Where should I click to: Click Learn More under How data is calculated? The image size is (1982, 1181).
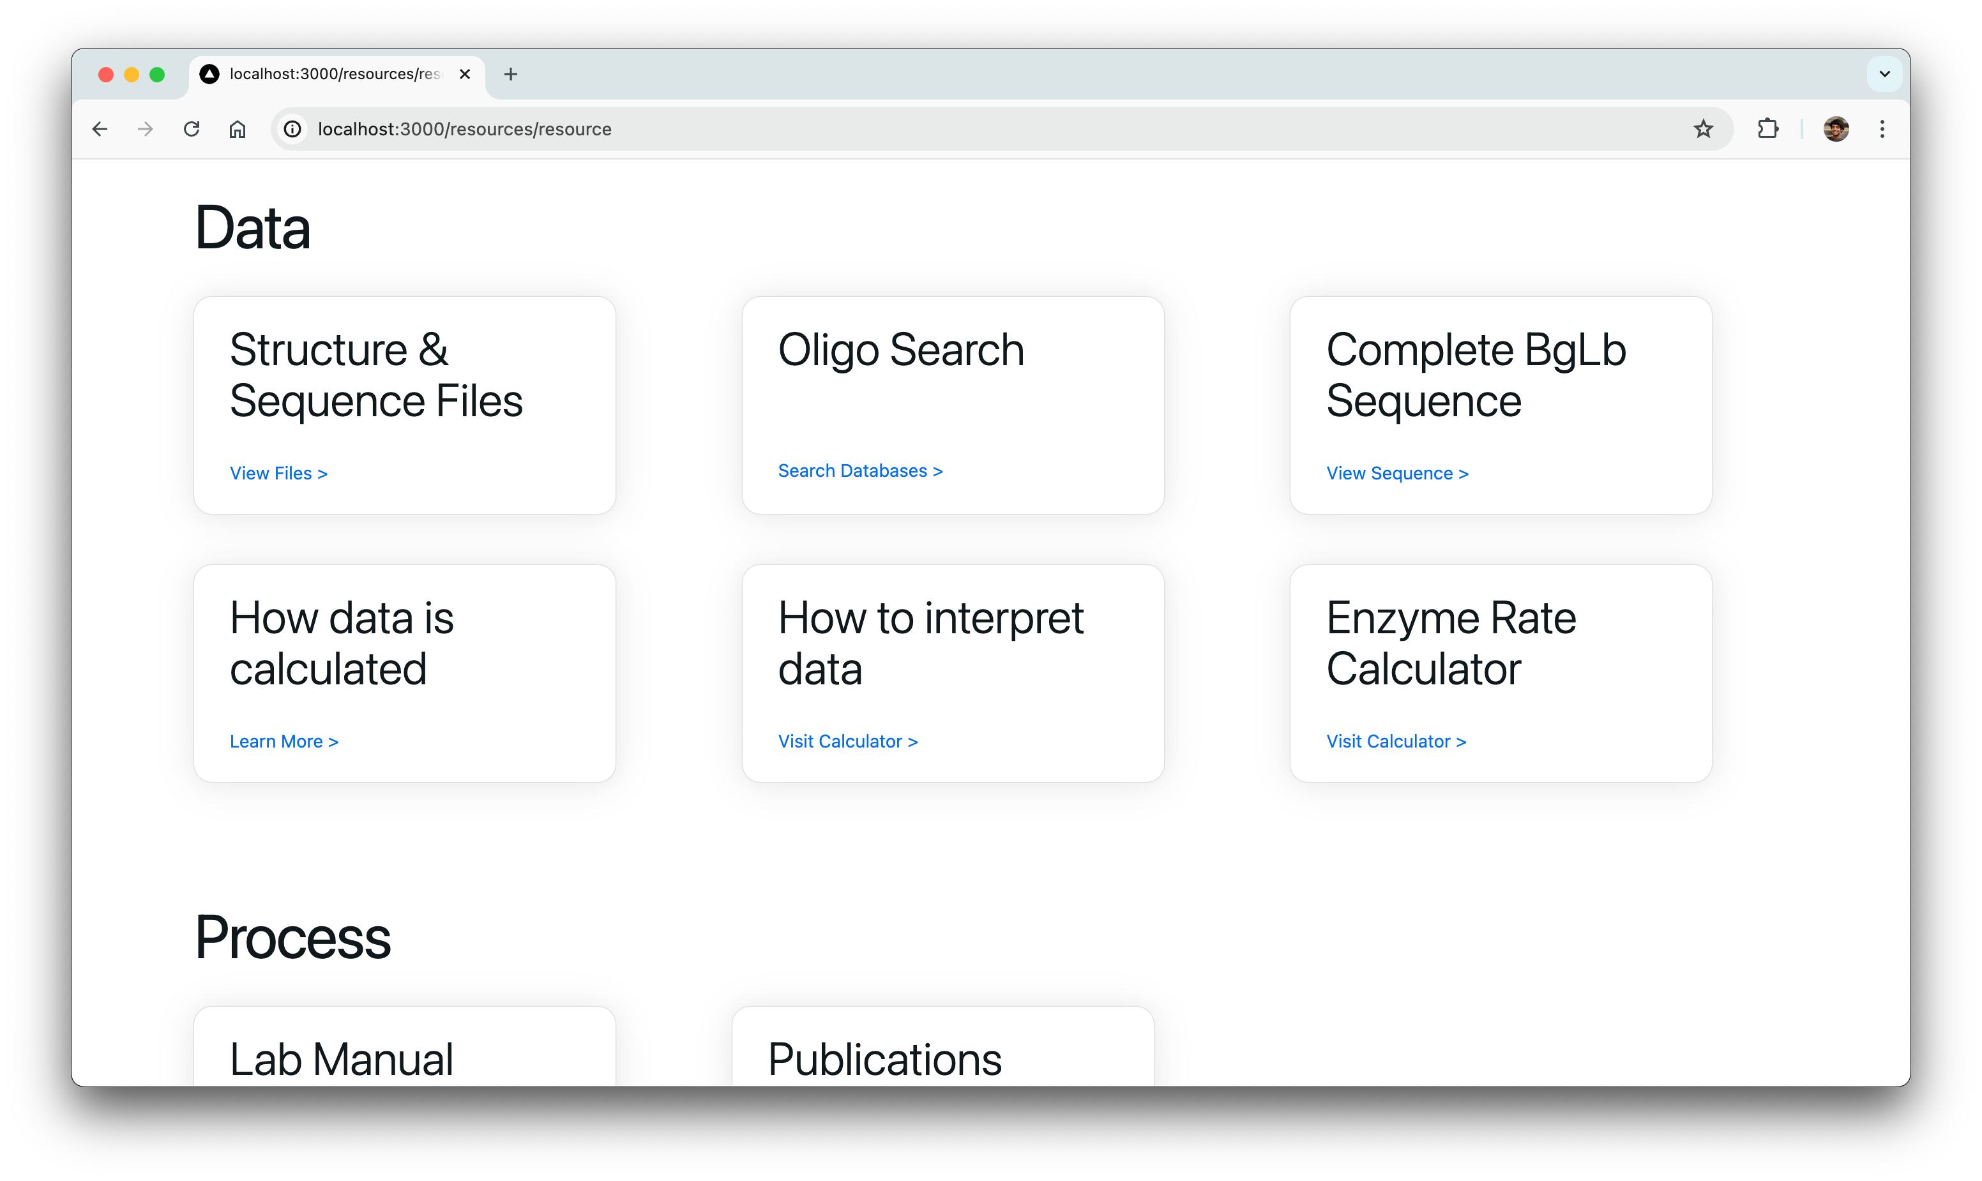point(284,742)
